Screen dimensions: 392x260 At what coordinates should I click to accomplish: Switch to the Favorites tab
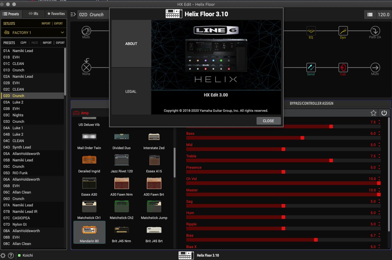pos(56,14)
